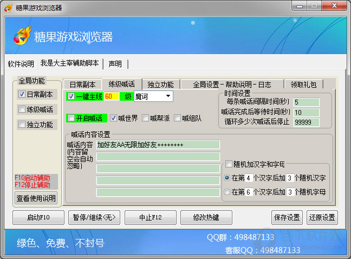Click the 保存设置 button
The height and width of the screenshot is (259, 351).
point(287,217)
